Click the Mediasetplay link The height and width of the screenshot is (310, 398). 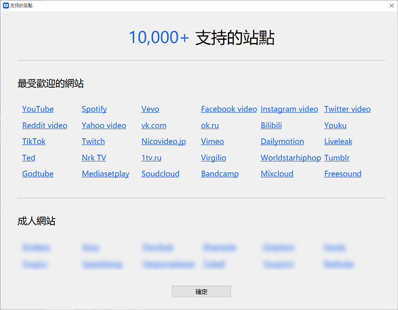coord(105,174)
